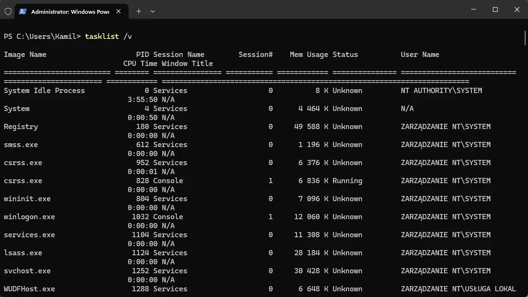Close the terminal window
Viewport: 528px width, 297px height.
[x=517, y=9]
